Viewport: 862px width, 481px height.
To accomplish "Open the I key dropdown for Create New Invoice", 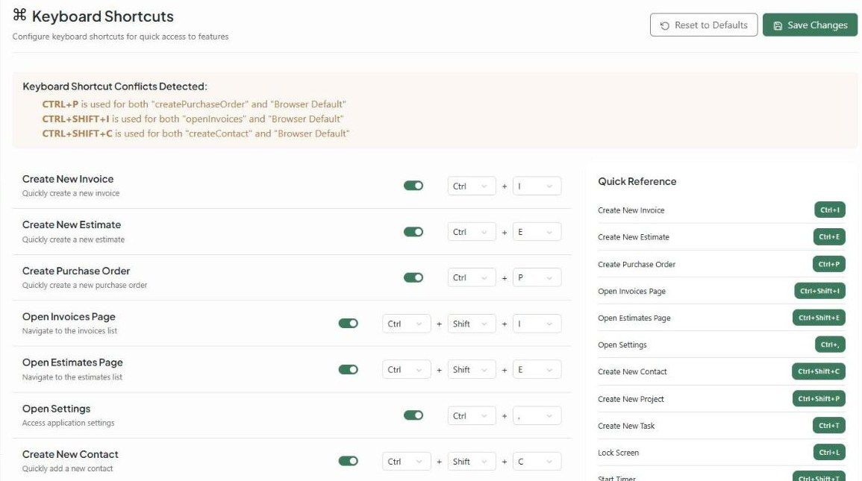I will (537, 186).
